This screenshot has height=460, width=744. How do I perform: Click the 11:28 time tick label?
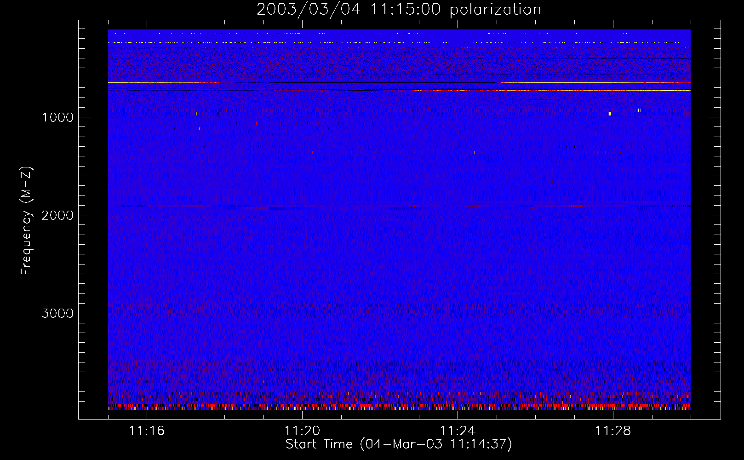point(613,431)
